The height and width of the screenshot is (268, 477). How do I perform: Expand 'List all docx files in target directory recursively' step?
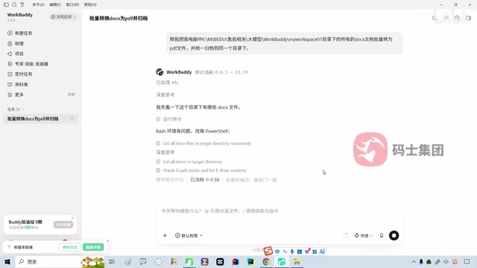click(x=203, y=144)
